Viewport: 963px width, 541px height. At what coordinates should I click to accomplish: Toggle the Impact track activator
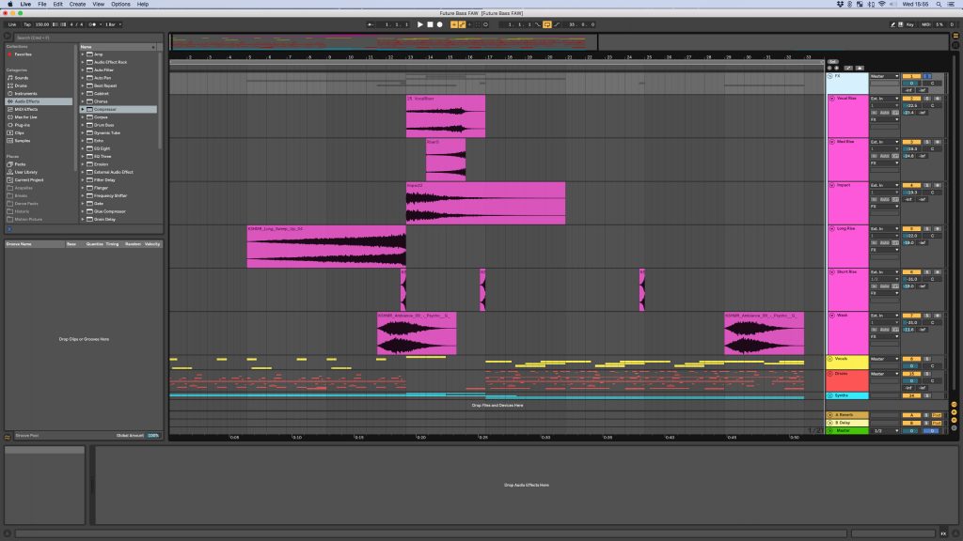coord(911,185)
